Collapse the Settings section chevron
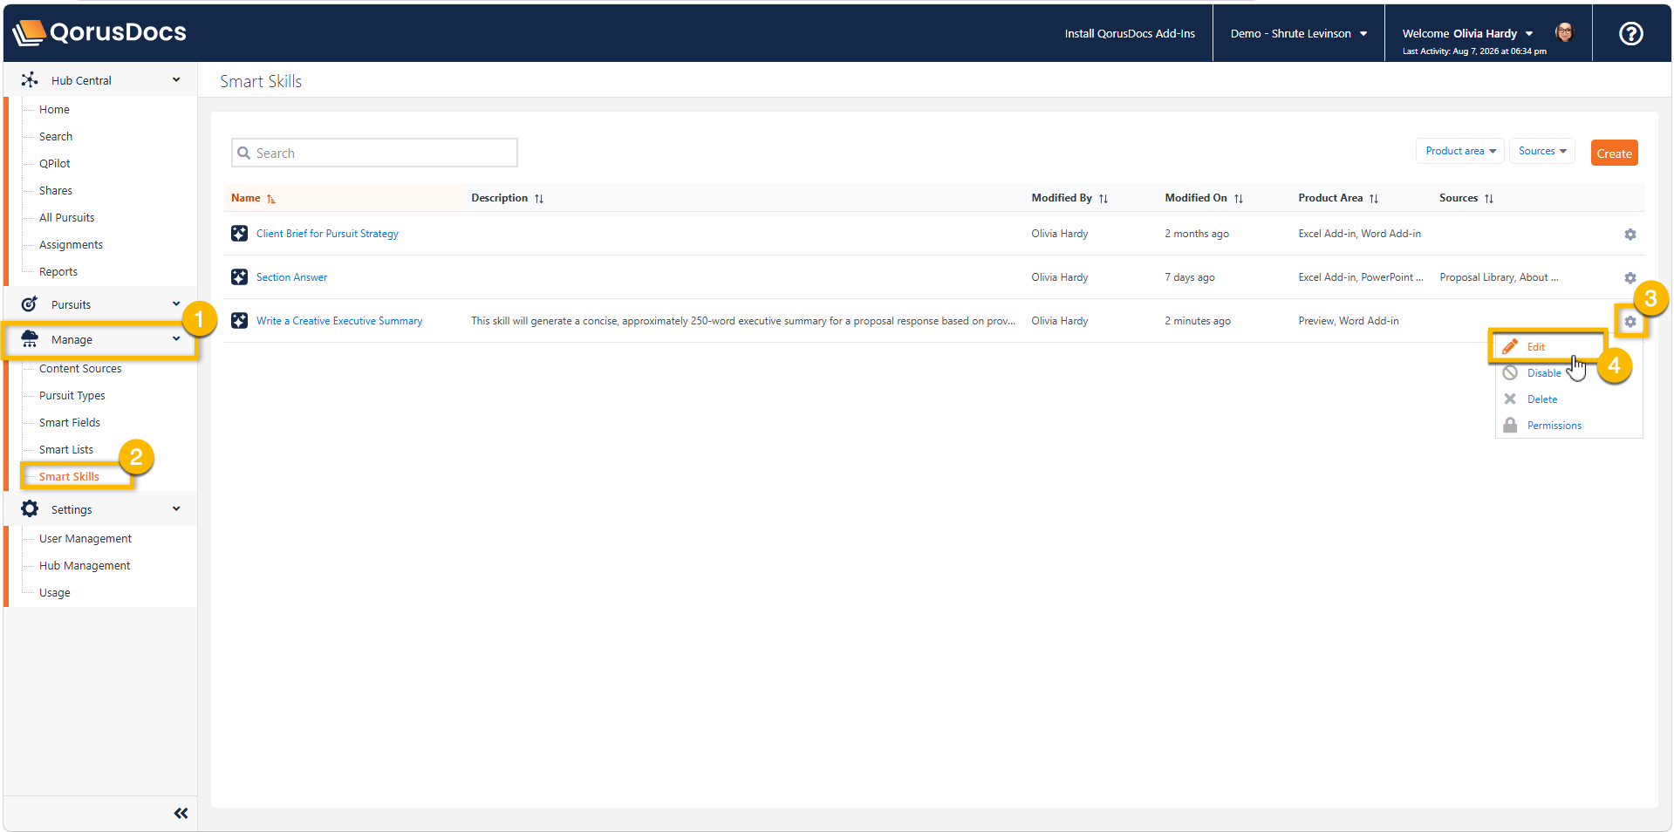 (x=176, y=508)
